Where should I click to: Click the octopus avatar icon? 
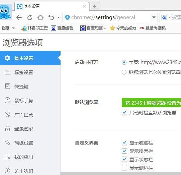click(5, 12)
